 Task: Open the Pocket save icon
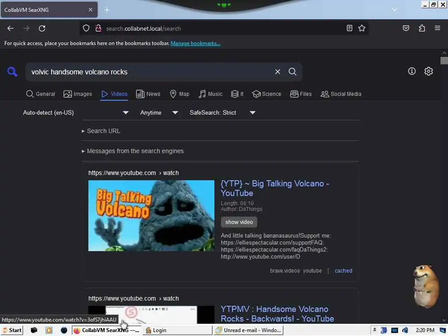click(x=406, y=28)
